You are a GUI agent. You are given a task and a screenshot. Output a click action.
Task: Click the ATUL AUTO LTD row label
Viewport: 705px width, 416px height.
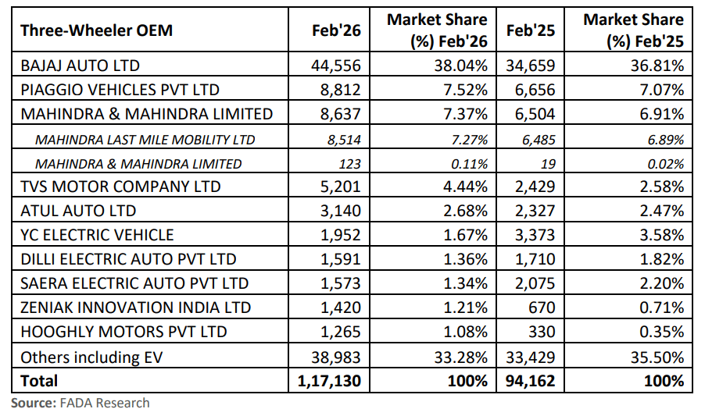coord(78,211)
